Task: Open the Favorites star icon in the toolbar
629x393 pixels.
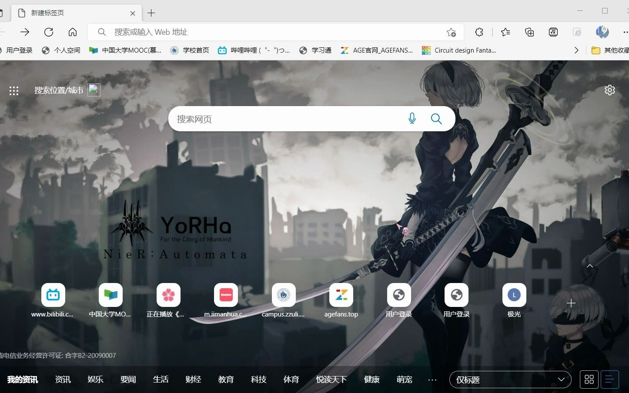Action: (505, 32)
